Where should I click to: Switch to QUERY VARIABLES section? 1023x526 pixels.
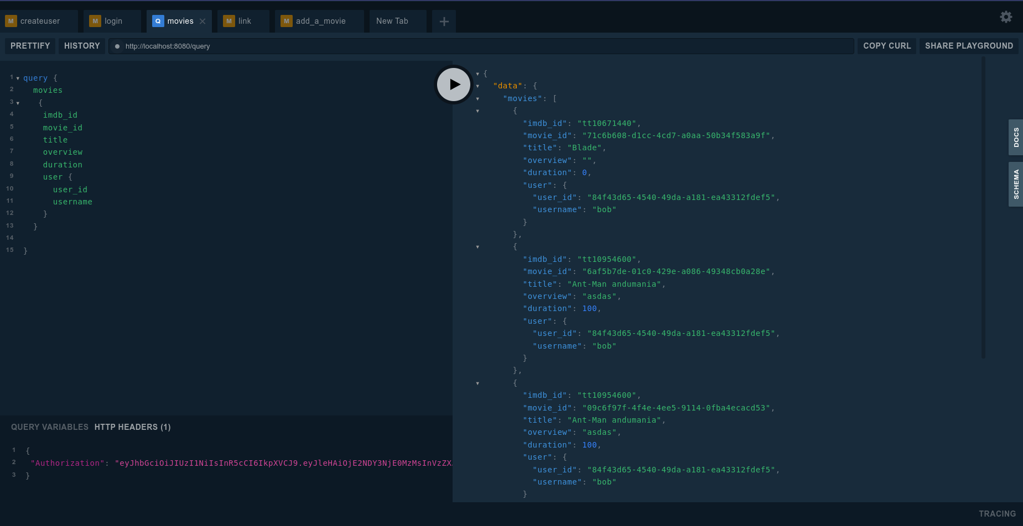click(x=50, y=427)
